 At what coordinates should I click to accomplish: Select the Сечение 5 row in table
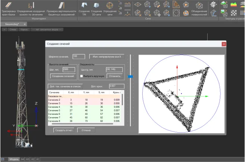(x=54, y=110)
